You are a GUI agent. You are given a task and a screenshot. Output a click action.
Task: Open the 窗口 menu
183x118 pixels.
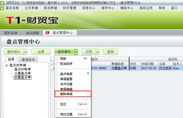pyautogui.click(x=174, y=8)
